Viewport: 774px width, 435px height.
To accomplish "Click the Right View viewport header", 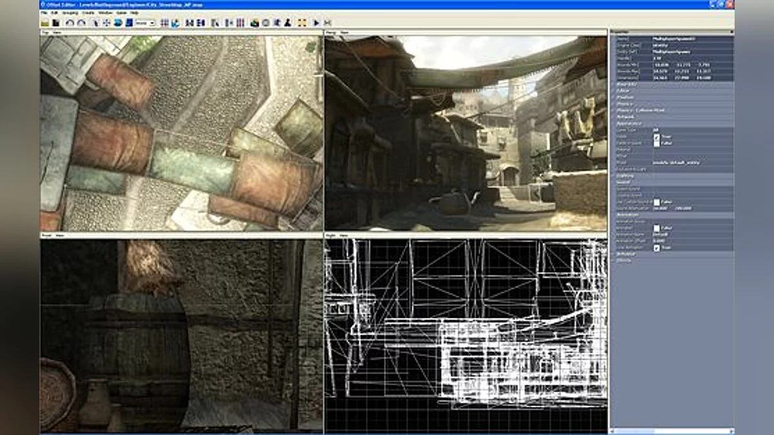I will [466, 236].
